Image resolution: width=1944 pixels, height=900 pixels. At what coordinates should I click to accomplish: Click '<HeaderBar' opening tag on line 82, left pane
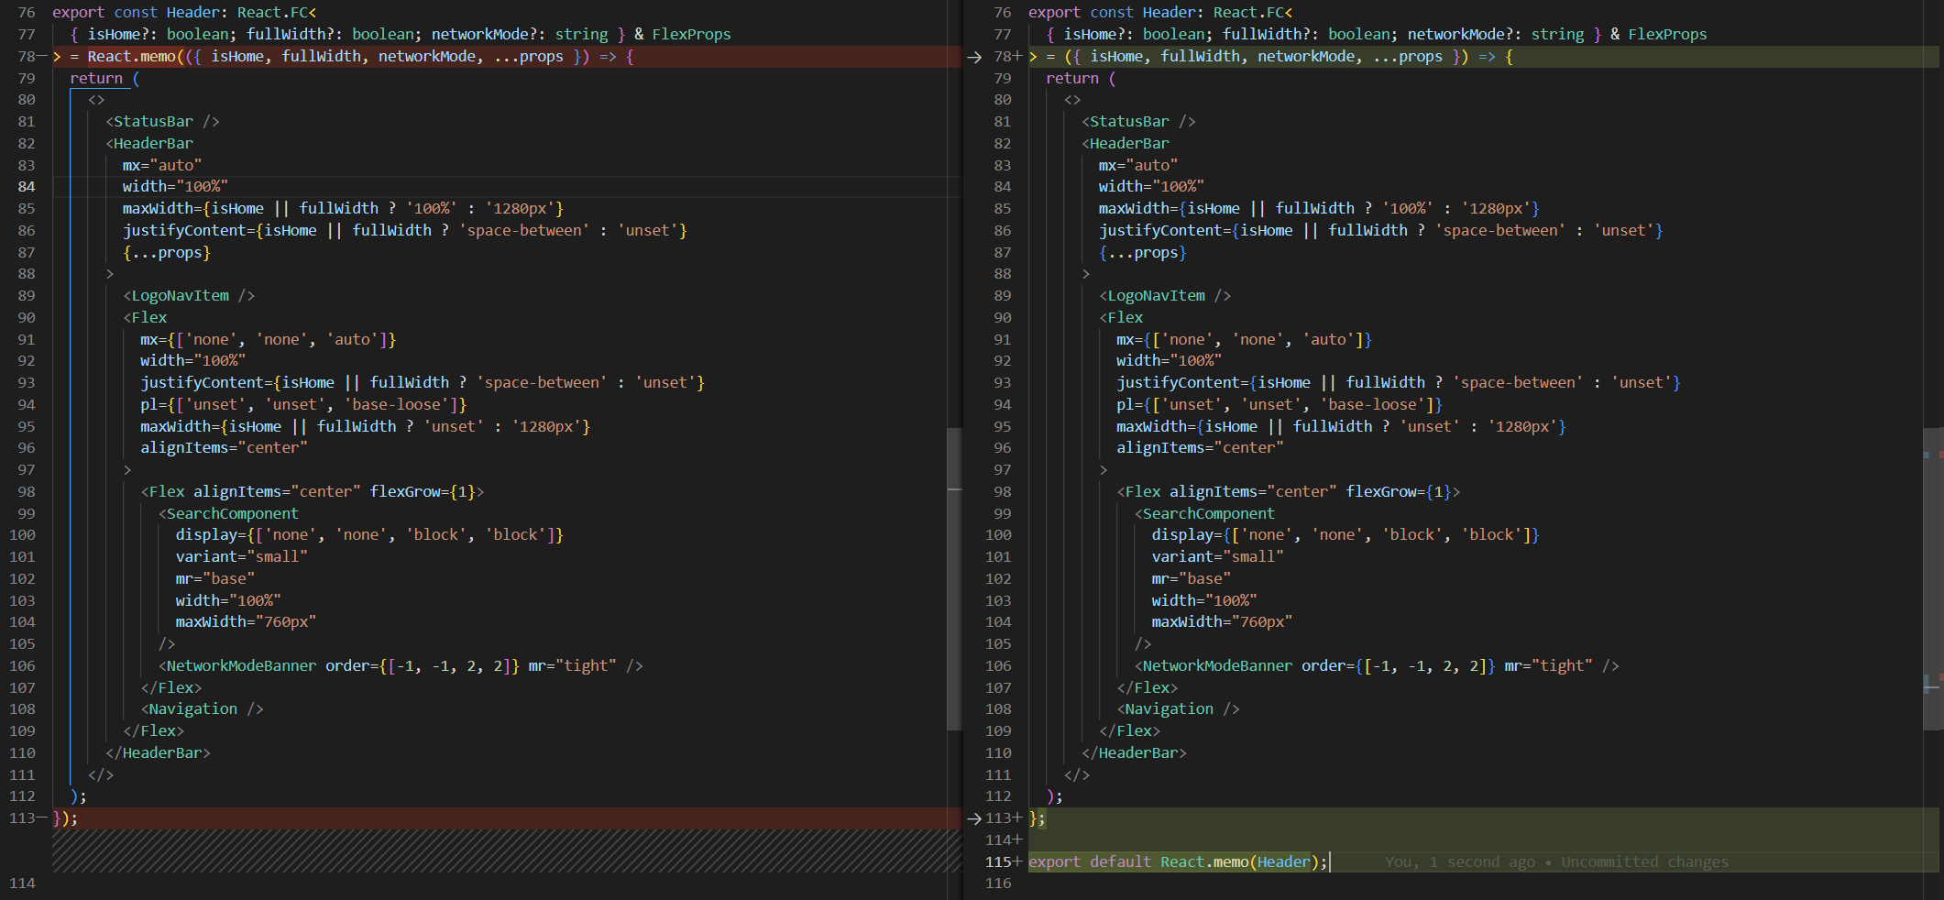(x=149, y=144)
